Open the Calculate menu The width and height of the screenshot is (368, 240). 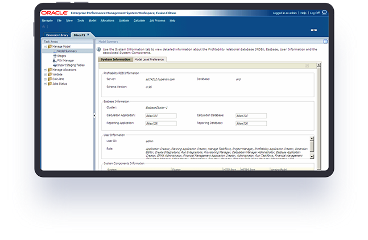139,20
